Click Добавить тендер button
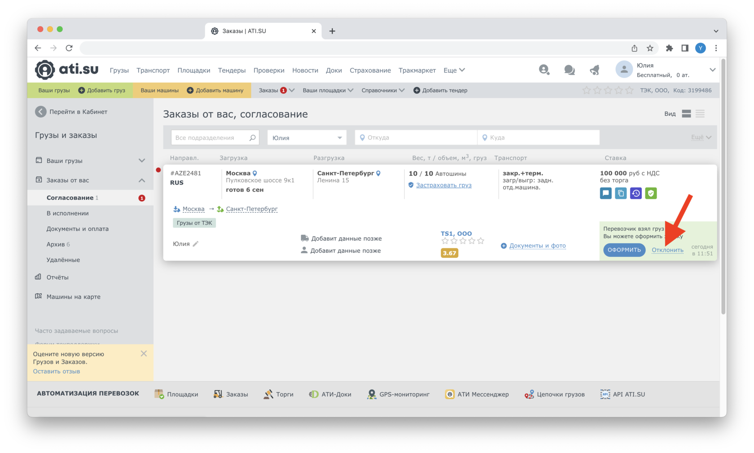 point(440,90)
